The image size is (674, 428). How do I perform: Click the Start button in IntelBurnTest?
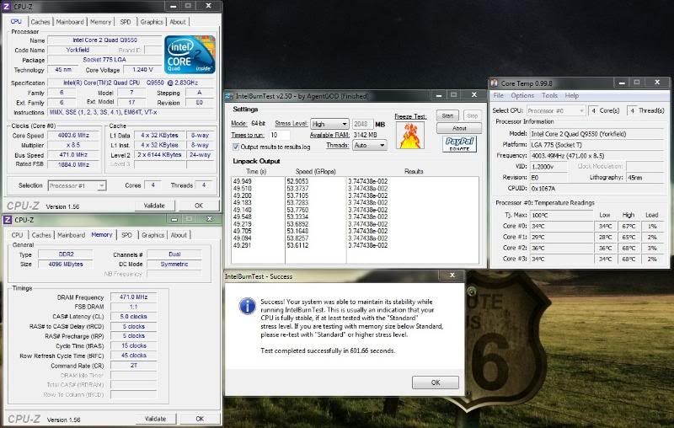(447, 115)
